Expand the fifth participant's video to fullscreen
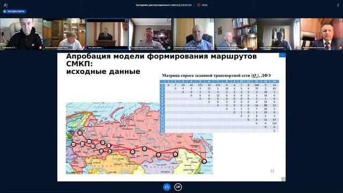 212,20
